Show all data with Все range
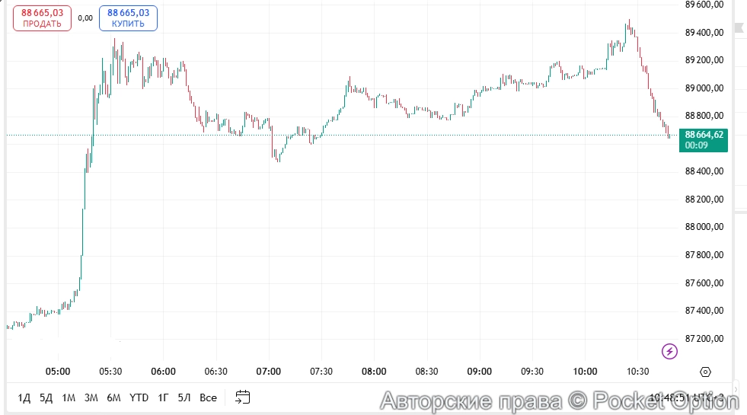 pos(208,397)
